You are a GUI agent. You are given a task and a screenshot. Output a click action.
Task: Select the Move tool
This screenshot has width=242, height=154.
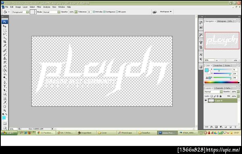(x=4, y=26)
